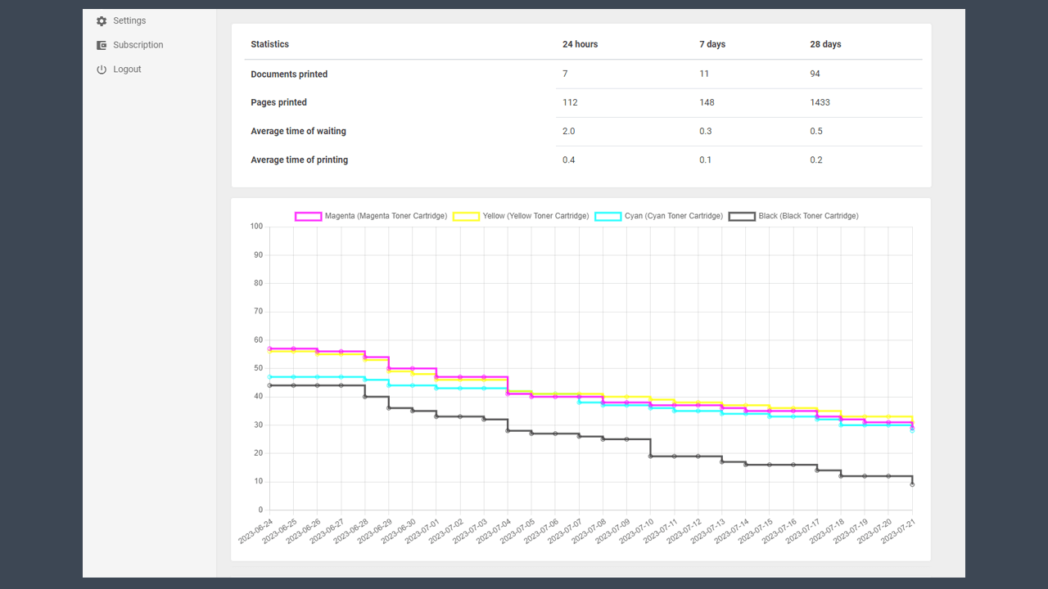Viewport: 1048px width, 589px height.
Task: Click the magenta data point at 2023-06-24
Action: coord(269,348)
